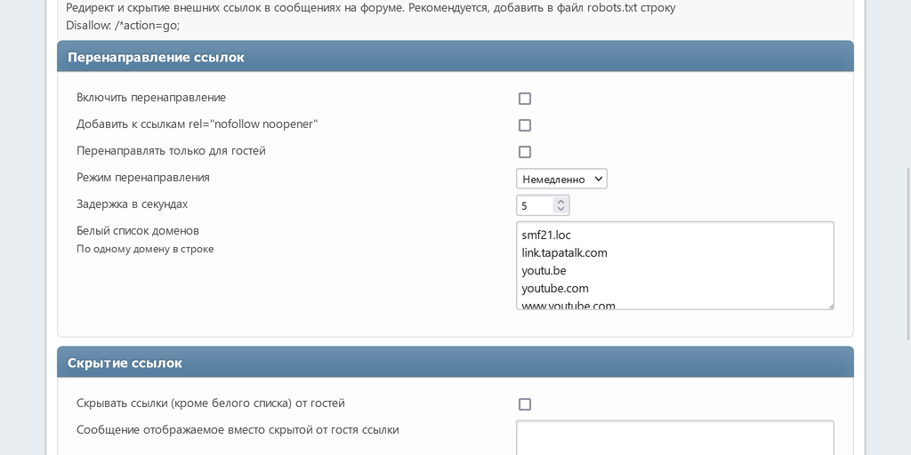This screenshot has width=911, height=455.
Task: Grab the whitelist textarea resize handle
Action: pyautogui.click(x=830, y=305)
